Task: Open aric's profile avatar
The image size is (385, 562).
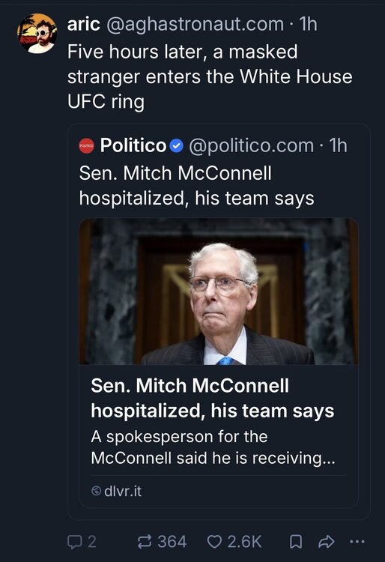Action: click(37, 33)
